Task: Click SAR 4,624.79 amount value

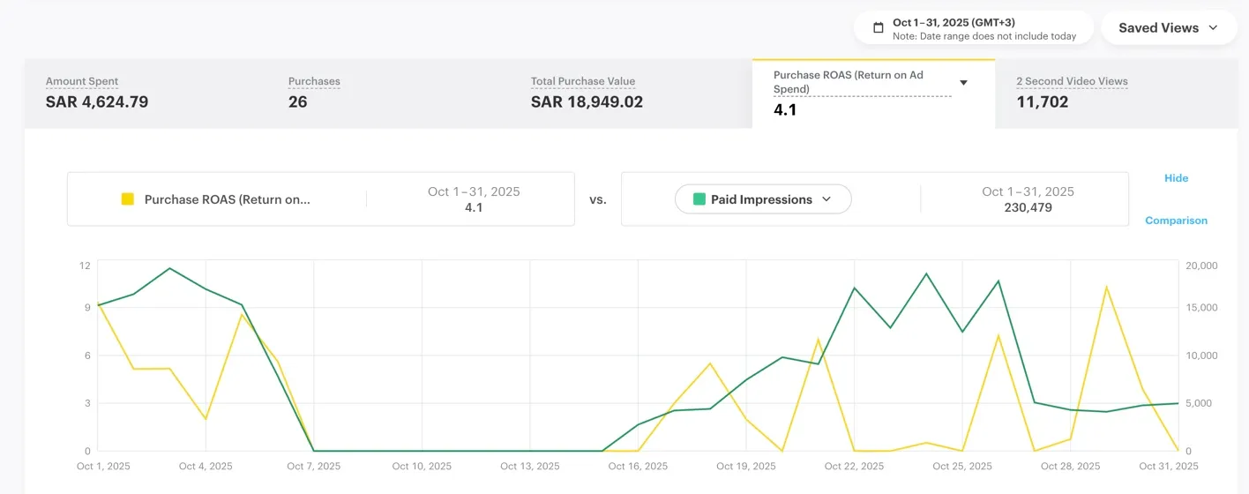Action: (x=97, y=102)
